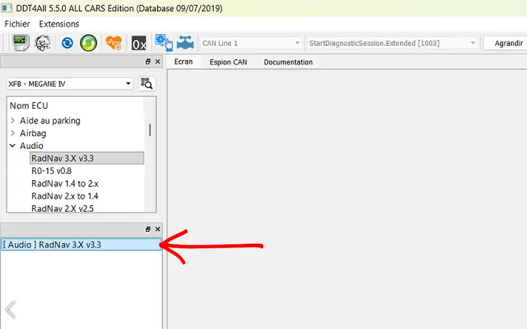Click the Agrandir button
This screenshot has height=329, width=527.
[505, 43]
